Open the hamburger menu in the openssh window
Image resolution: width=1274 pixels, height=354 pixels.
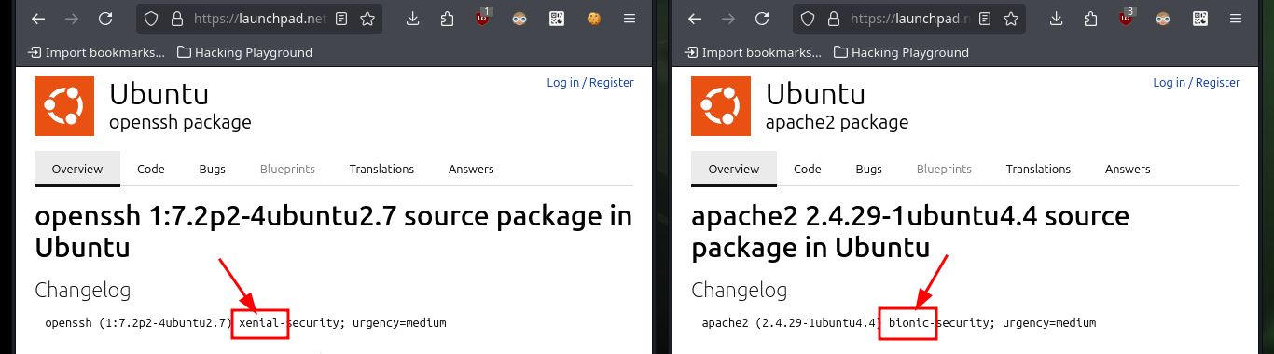630,18
